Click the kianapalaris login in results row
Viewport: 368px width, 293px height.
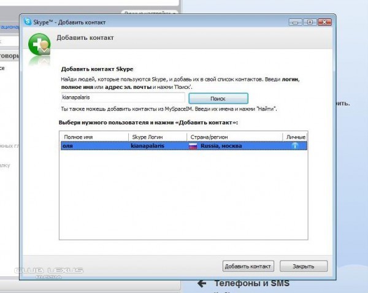tap(148, 146)
